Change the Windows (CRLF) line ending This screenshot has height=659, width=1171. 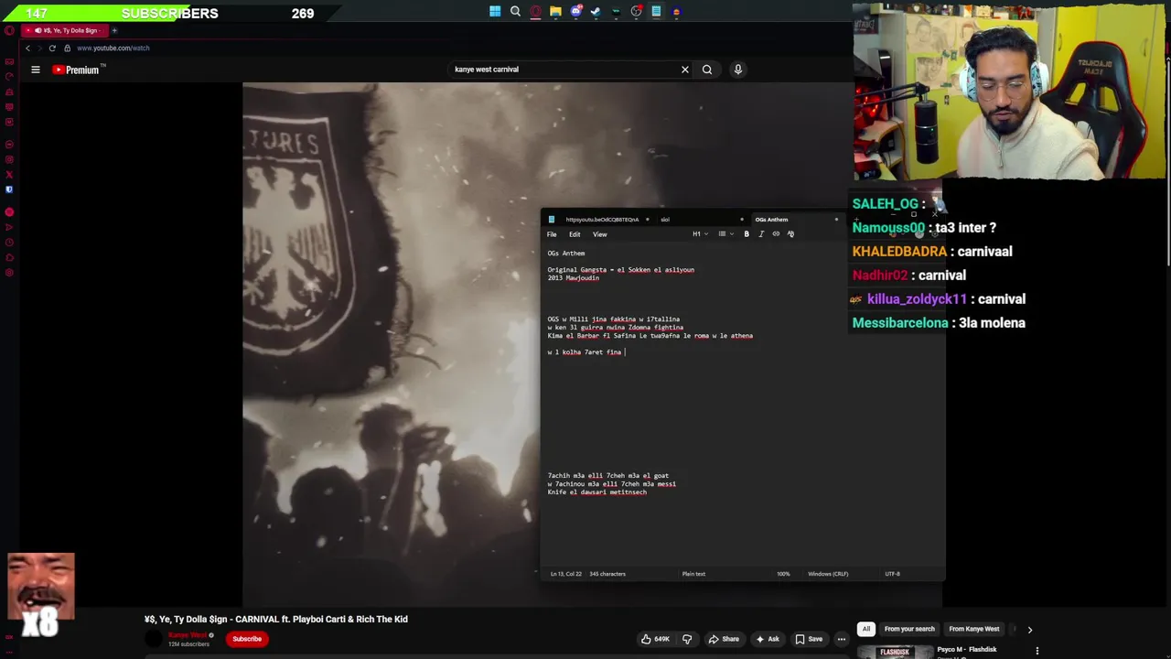click(828, 574)
